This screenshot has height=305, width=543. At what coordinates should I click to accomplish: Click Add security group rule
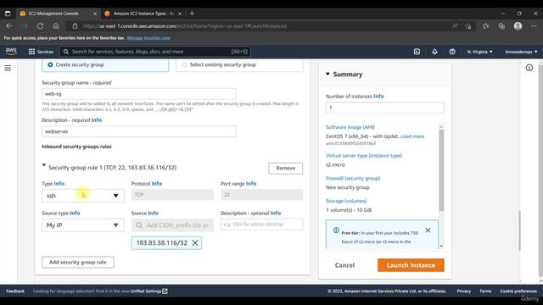point(77,262)
